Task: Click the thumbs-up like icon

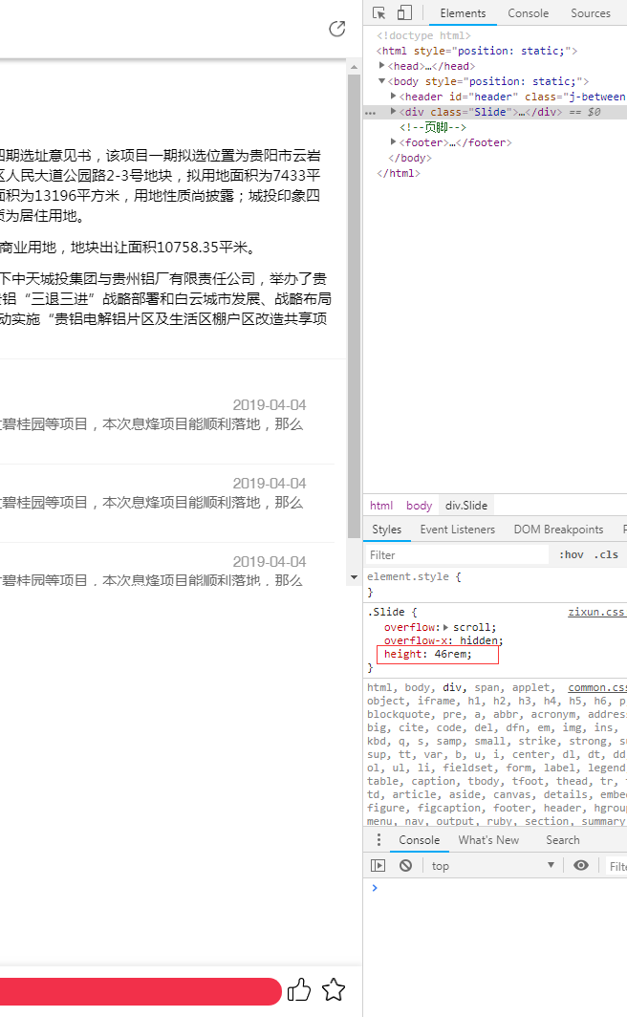Action: click(299, 990)
